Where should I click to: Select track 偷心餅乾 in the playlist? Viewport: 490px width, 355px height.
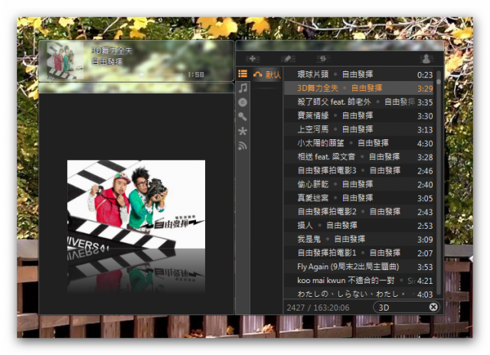(358, 184)
